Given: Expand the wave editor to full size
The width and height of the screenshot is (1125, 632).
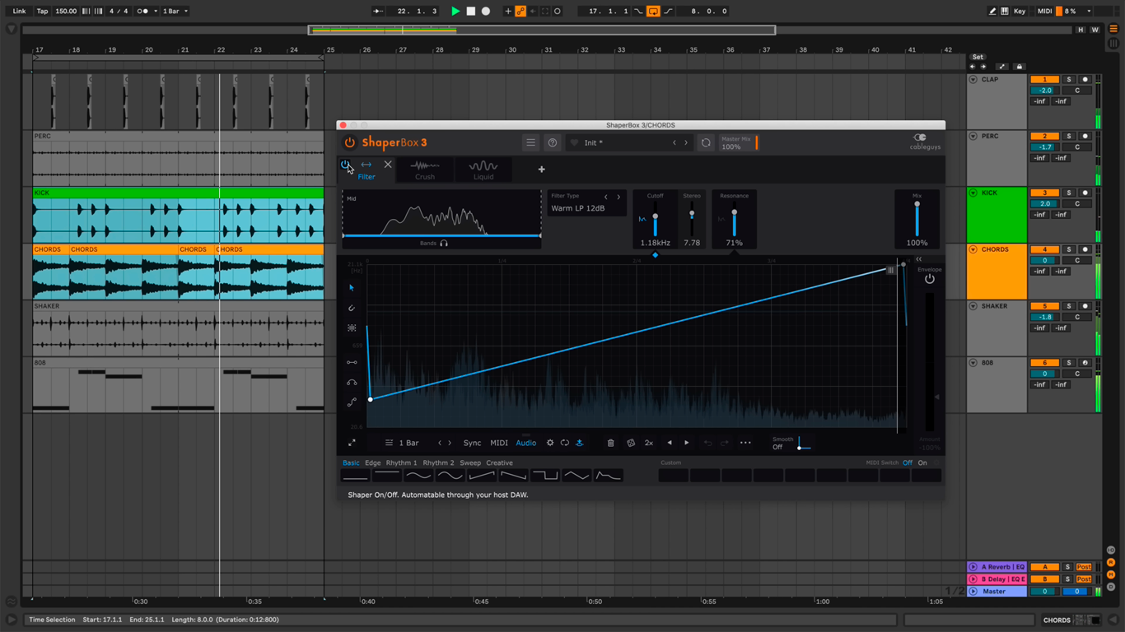Looking at the screenshot, I should (352, 443).
